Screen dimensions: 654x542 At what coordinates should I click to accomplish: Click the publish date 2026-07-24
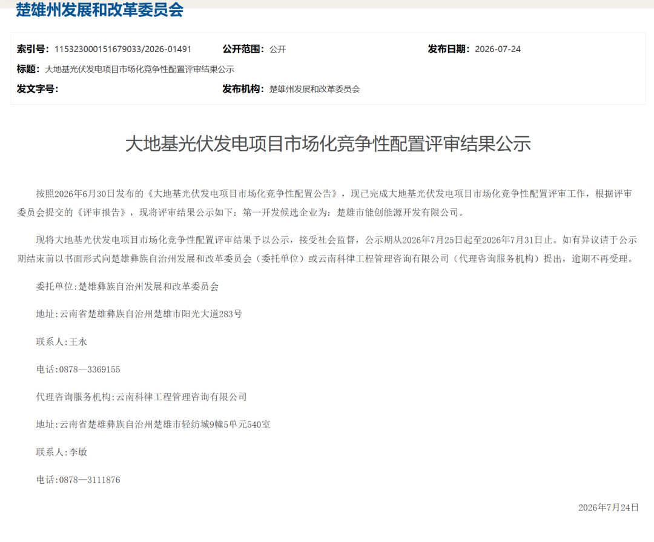tap(498, 49)
